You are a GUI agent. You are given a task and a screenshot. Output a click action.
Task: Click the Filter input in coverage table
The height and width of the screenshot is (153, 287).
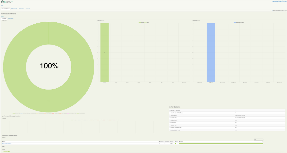[x=258, y=140]
